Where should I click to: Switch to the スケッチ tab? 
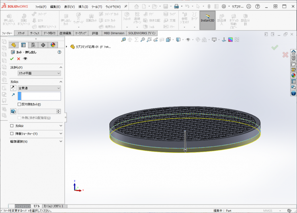click(21, 33)
